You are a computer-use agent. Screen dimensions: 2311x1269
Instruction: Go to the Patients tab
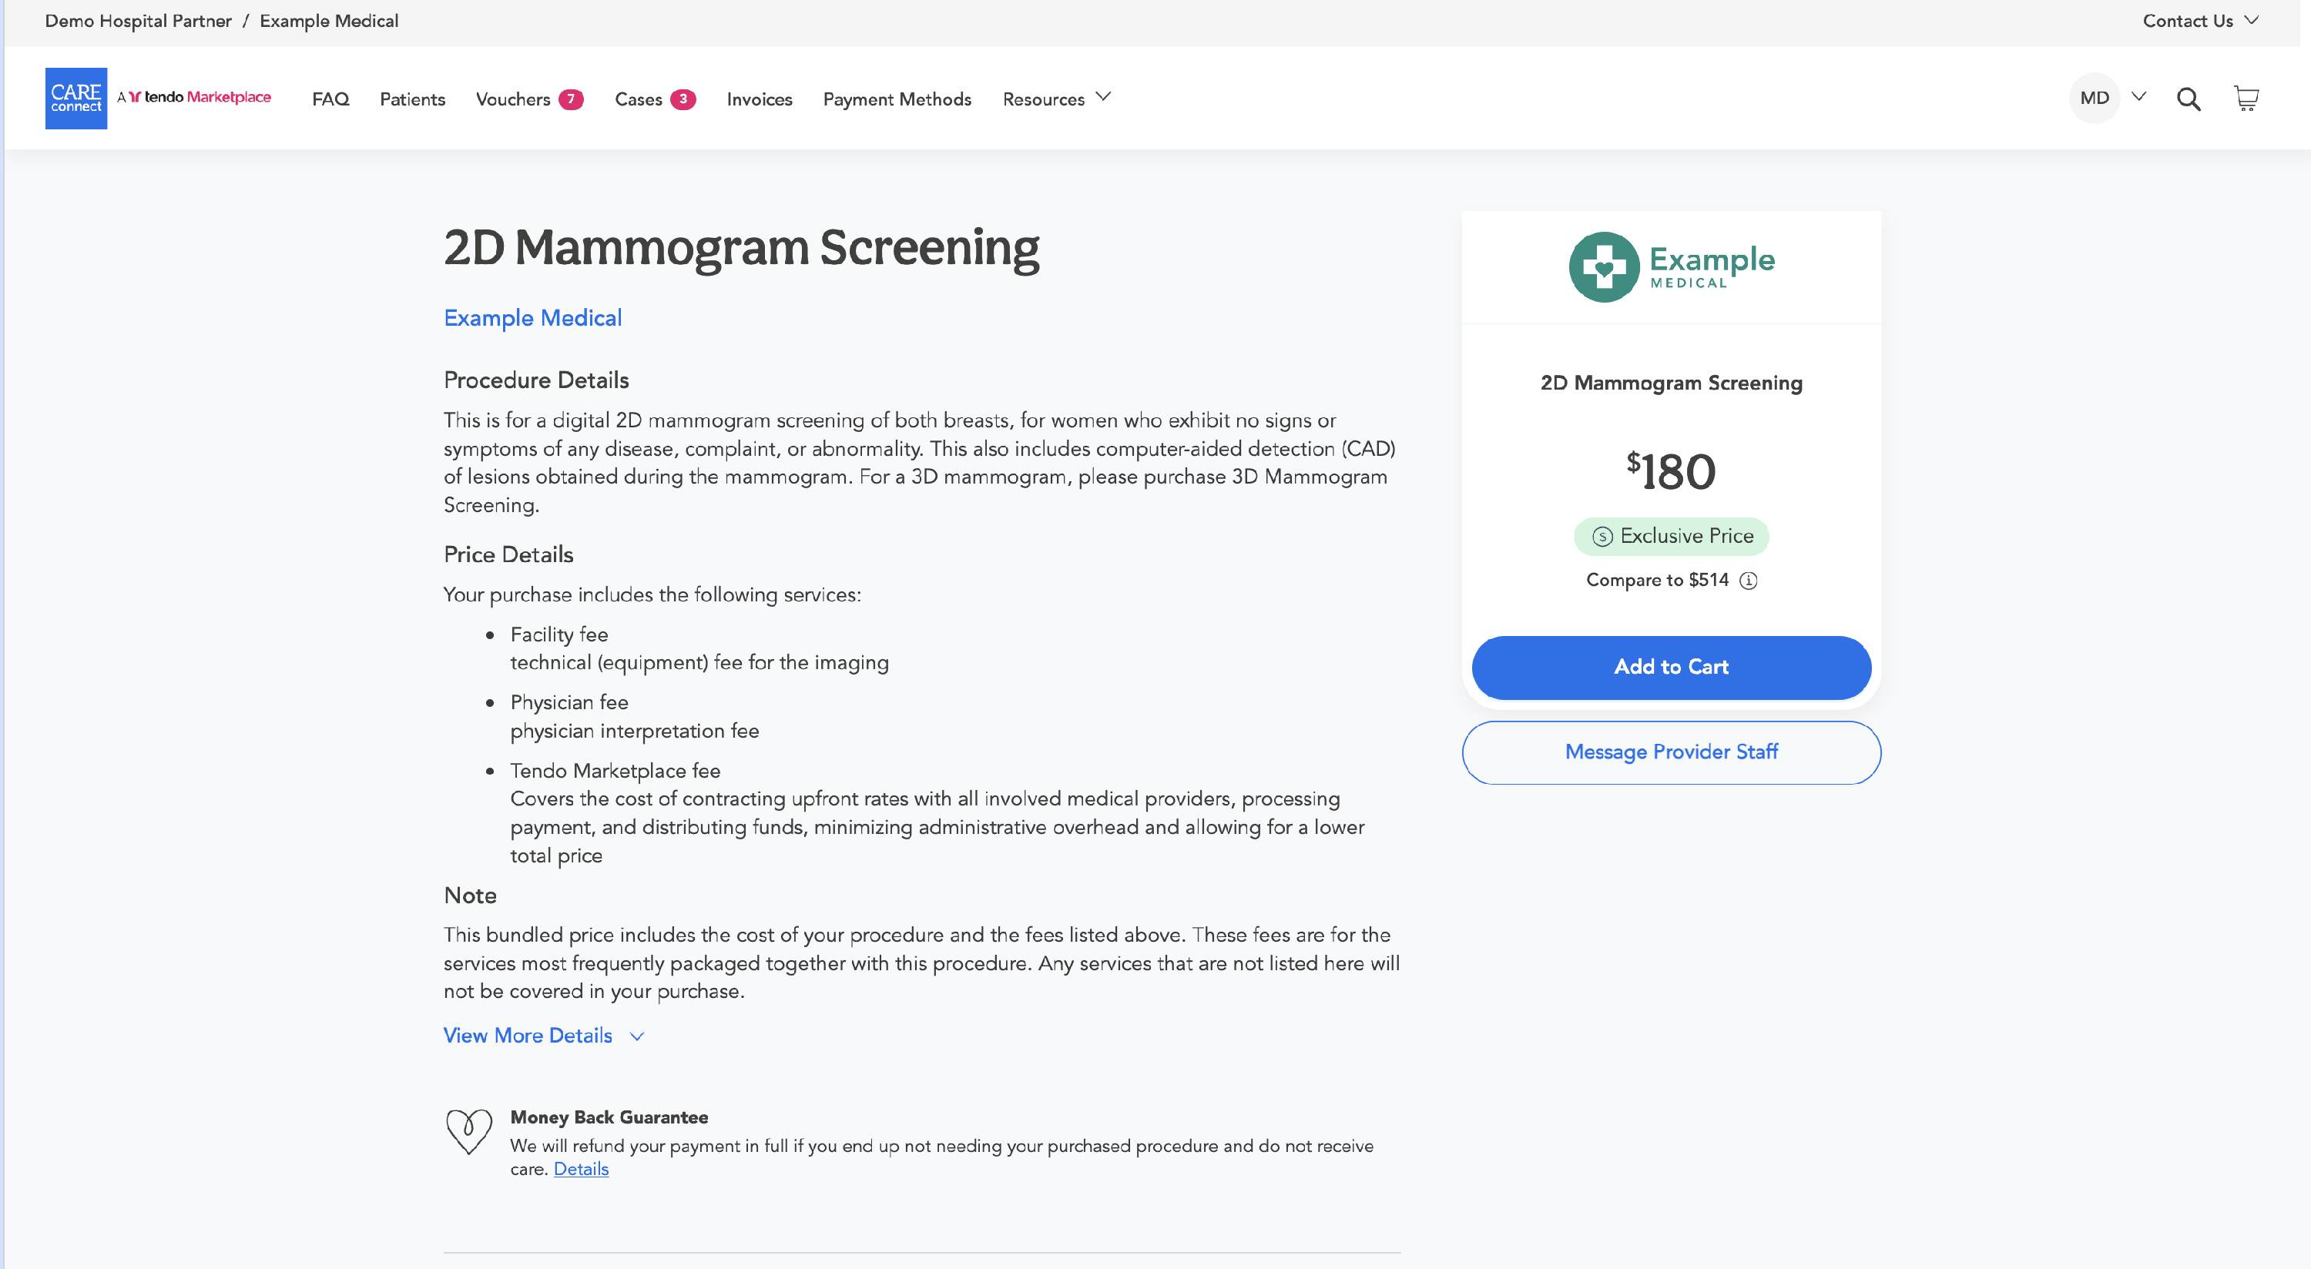click(412, 99)
